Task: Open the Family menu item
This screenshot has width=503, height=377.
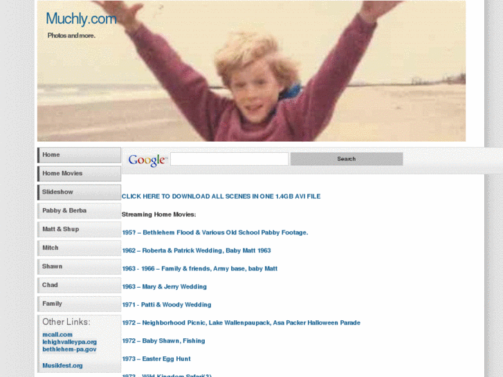Action: (80, 304)
